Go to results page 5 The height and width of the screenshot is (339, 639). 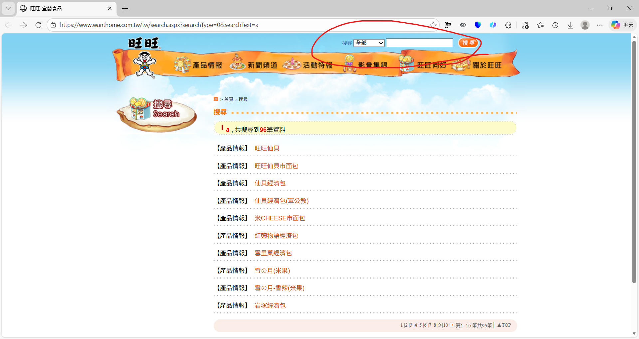click(420, 325)
